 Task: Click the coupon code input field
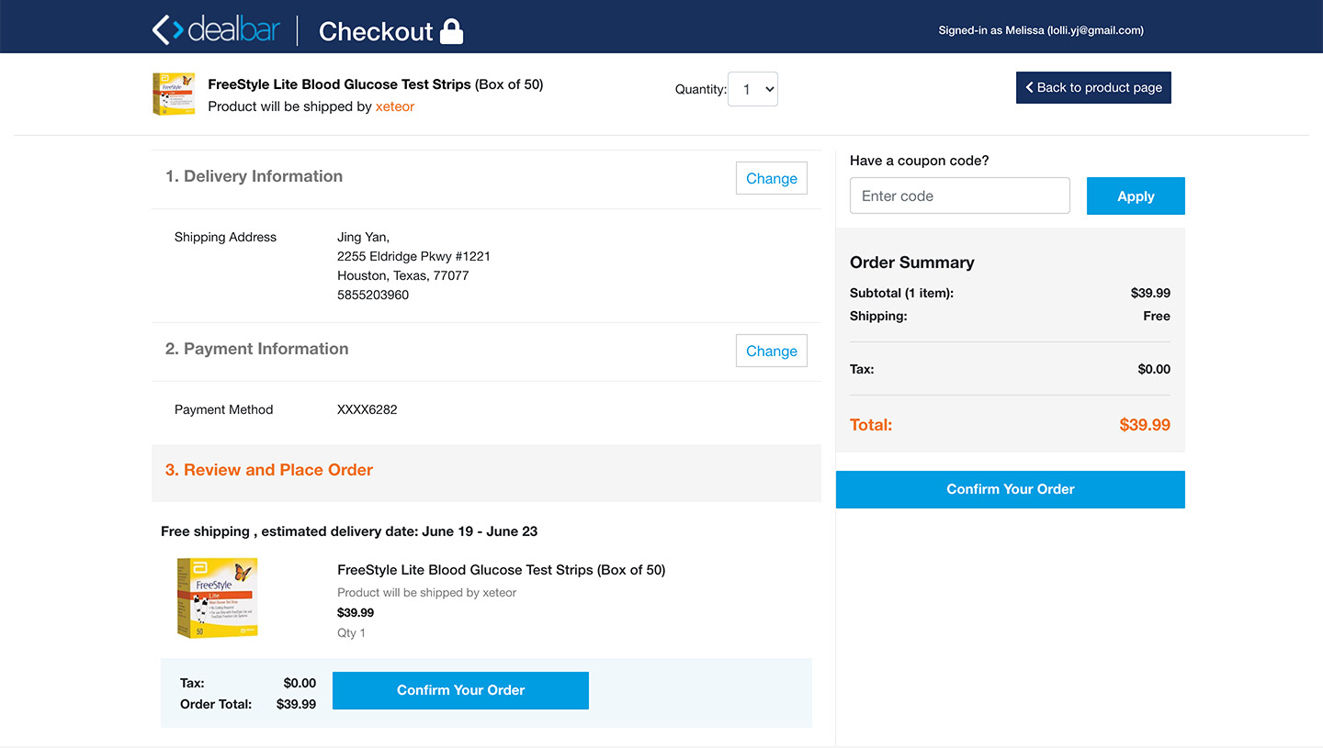pos(959,195)
